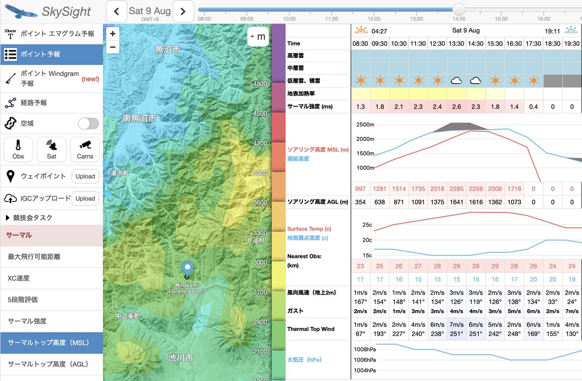Select the time slider handle

pyautogui.click(x=459, y=9)
